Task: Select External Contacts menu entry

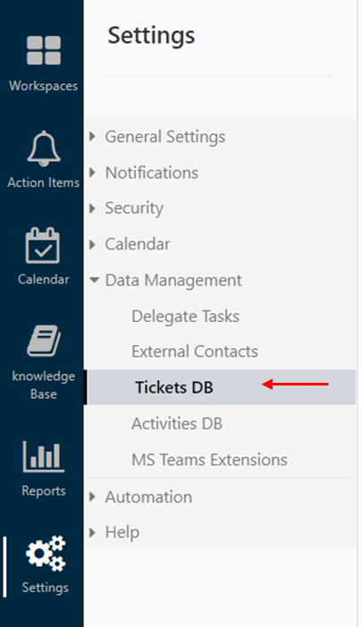Action: click(x=195, y=352)
